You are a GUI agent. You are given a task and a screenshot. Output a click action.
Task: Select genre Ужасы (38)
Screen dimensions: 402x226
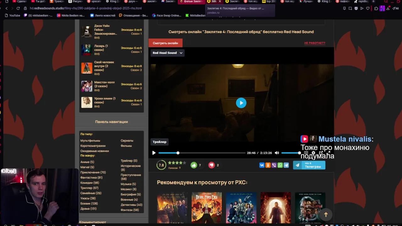coord(88,198)
